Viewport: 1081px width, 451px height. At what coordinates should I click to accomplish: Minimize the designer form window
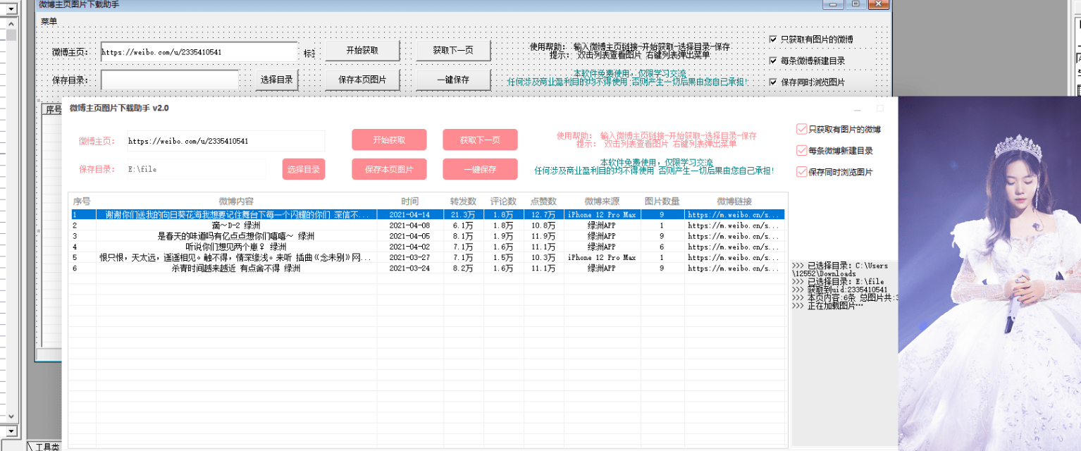click(x=834, y=4)
